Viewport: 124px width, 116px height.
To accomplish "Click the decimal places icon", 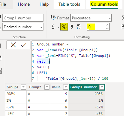I will click(x=78, y=27).
